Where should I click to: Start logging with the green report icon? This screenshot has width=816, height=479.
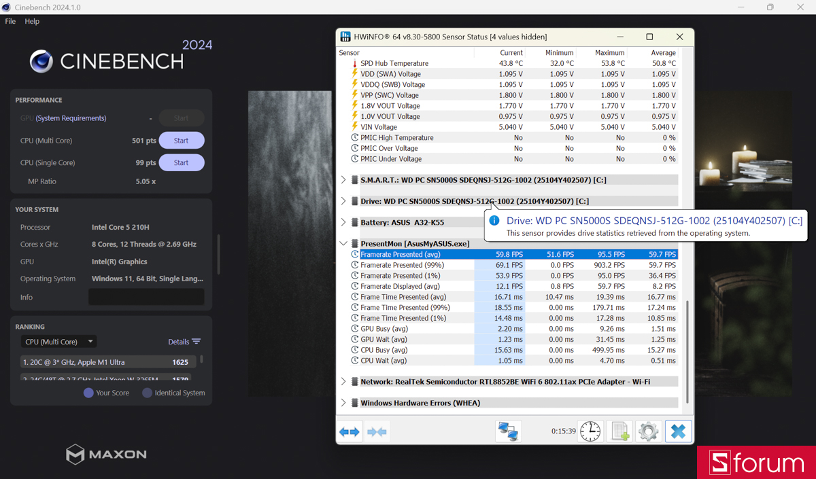pyautogui.click(x=619, y=431)
